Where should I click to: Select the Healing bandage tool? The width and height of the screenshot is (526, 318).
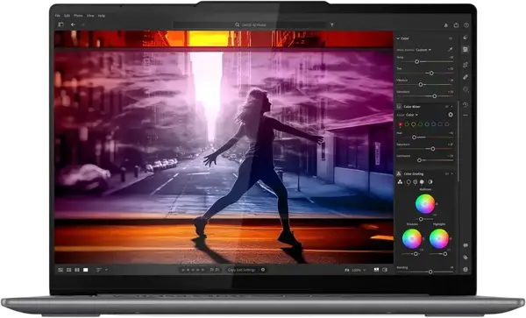point(466,77)
